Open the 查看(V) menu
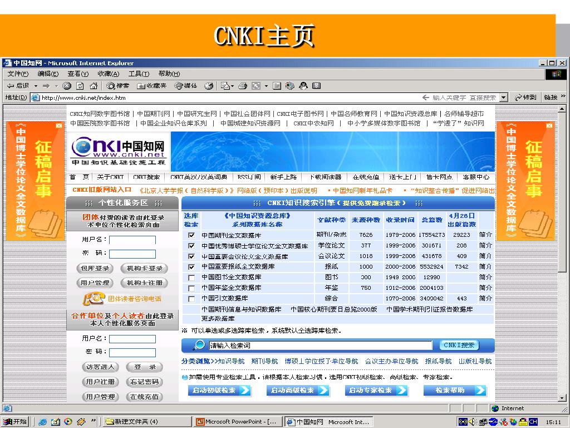Image resolution: width=570 pixels, height=428 pixels. coord(78,74)
